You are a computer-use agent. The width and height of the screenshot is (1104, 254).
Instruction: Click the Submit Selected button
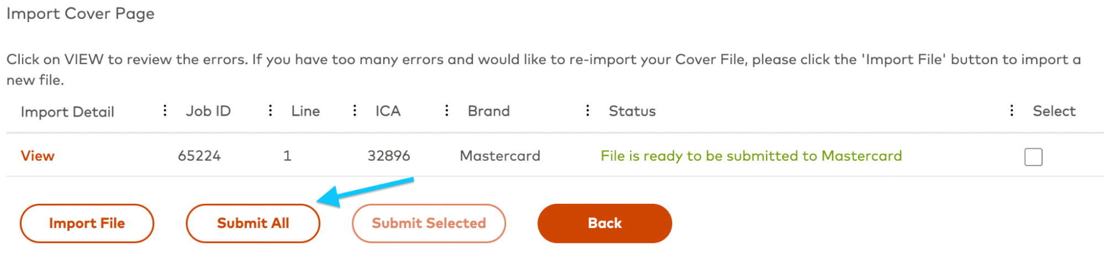click(x=429, y=223)
